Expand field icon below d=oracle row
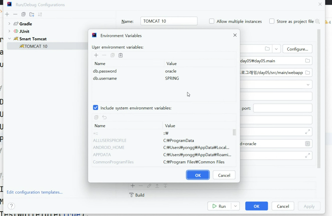The height and width of the screenshot is (216, 332). (307, 155)
